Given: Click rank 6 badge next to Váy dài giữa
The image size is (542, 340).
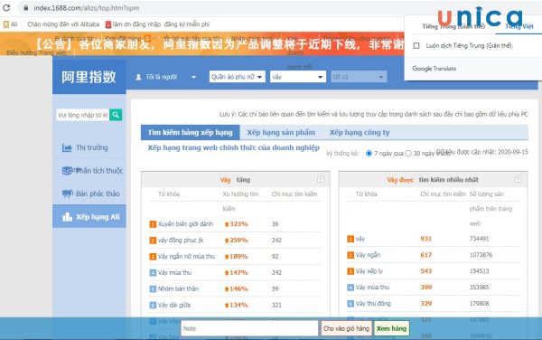Looking at the screenshot, I should coord(153,305).
